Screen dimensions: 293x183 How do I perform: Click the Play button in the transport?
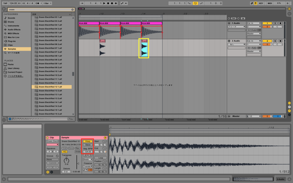104,3
